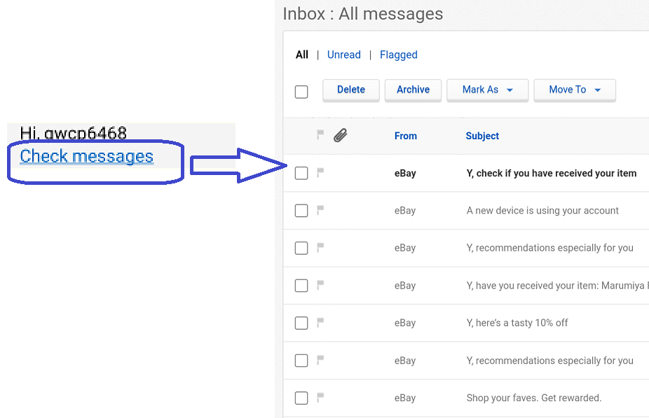Viewport: 649px width, 418px height.
Task: Open the Check messages link
Action: tap(86, 156)
